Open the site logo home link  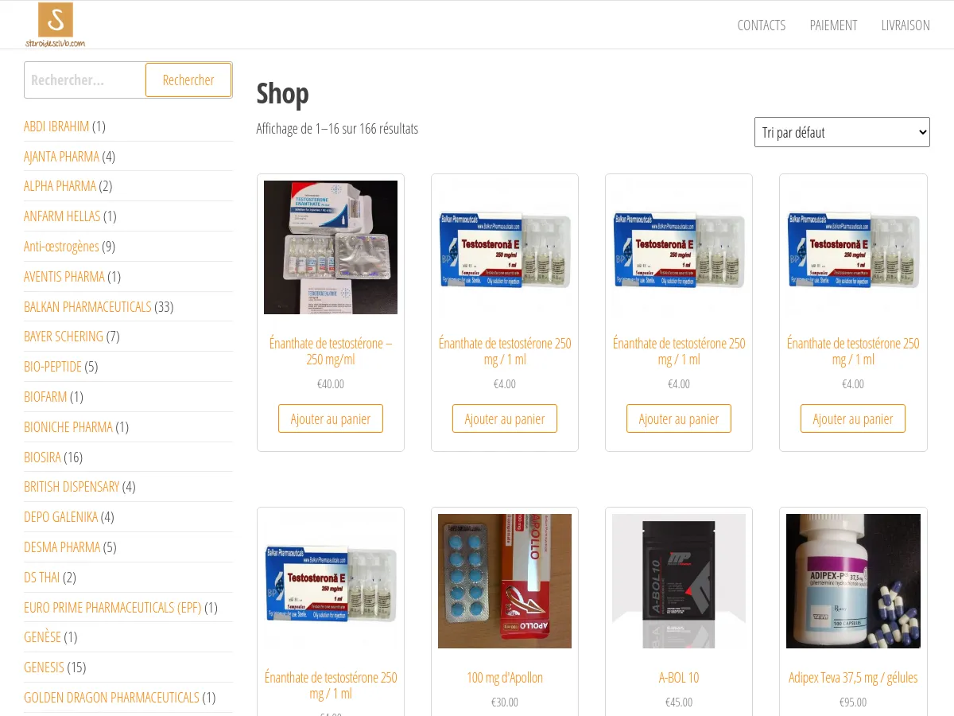55,25
